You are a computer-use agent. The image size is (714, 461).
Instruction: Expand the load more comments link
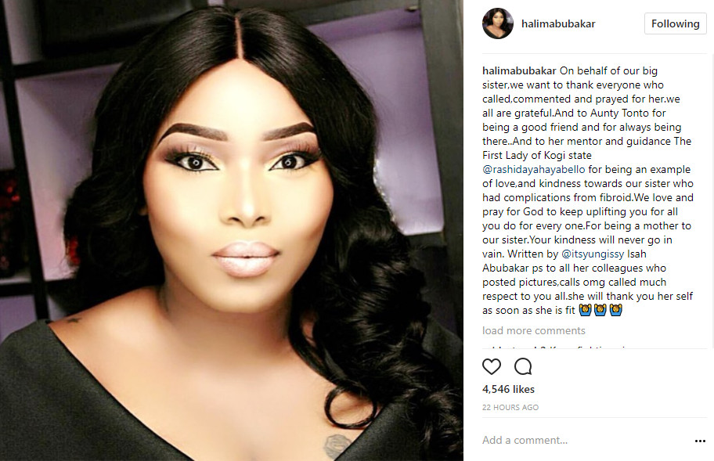click(x=534, y=330)
